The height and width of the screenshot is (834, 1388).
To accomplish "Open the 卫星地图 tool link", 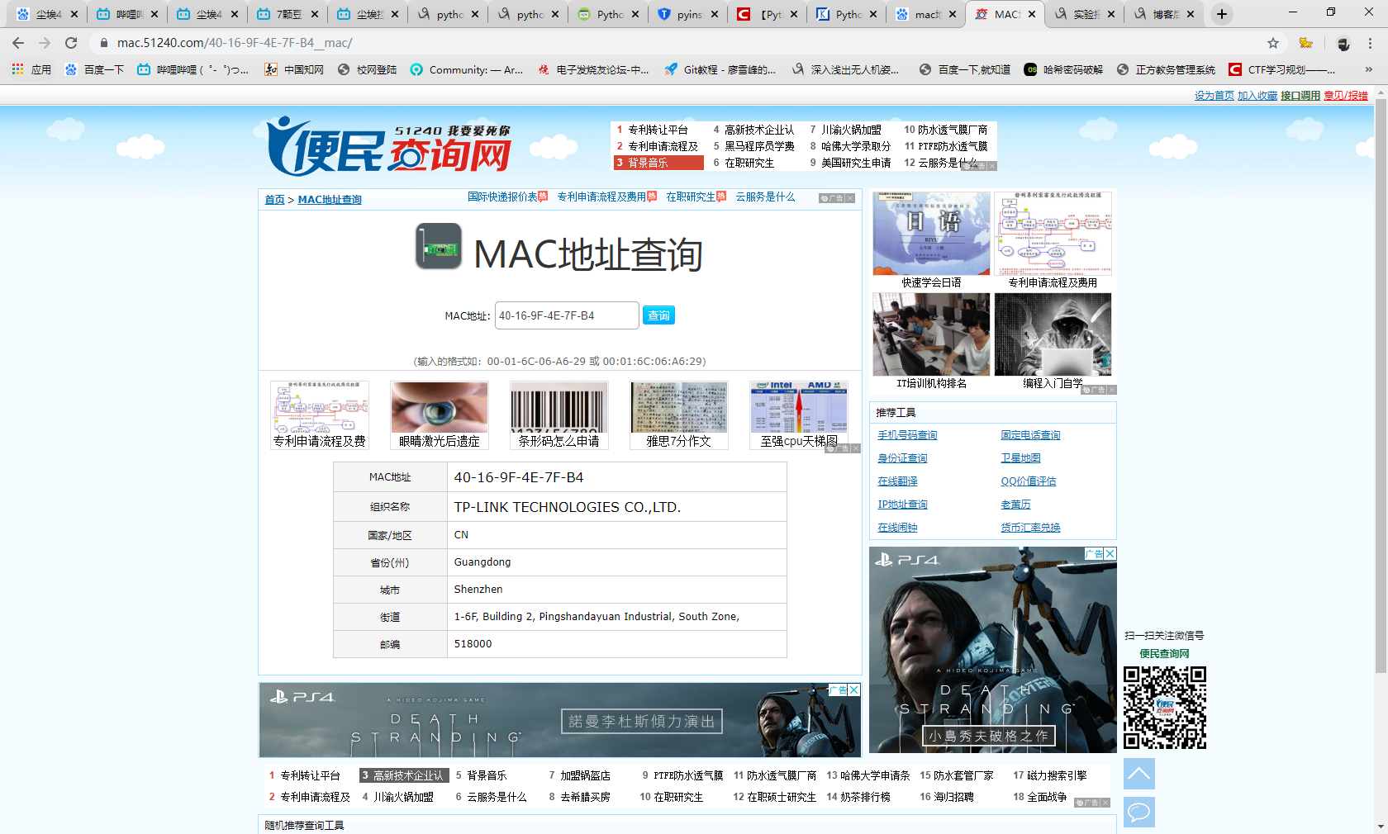I will tap(1020, 458).
